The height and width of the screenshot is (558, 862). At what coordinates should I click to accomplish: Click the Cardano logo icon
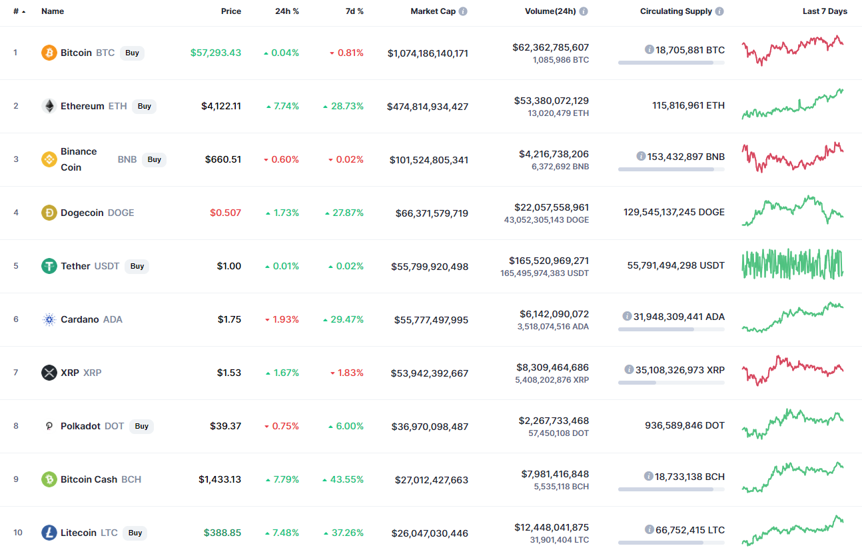(49, 319)
